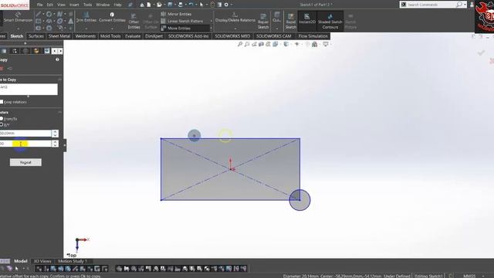
Task: Select the Smart Dimension tool
Action: pos(18,17)
